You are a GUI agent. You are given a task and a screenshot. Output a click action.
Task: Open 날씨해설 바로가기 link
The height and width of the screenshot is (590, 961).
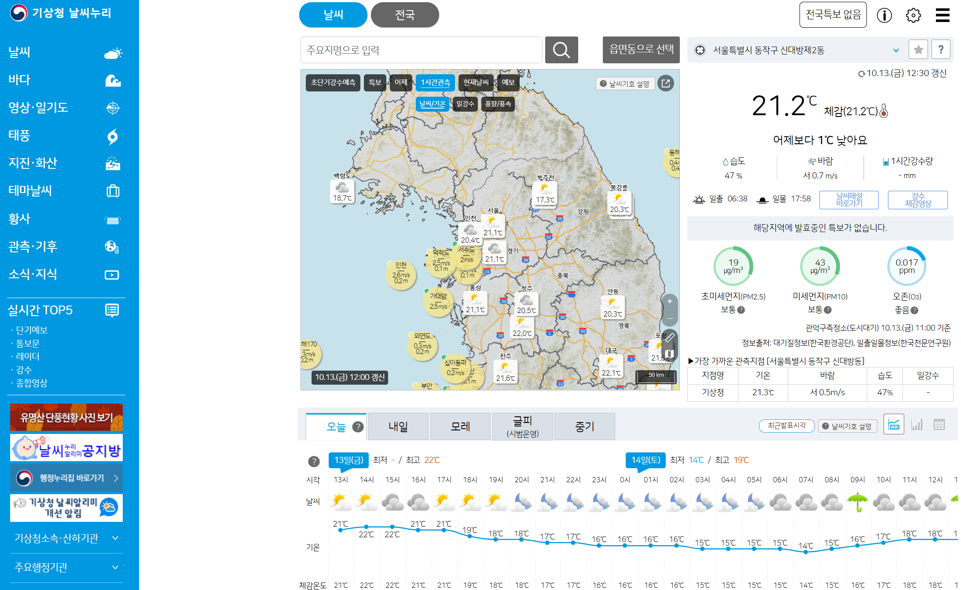click(x=848, y=200)
